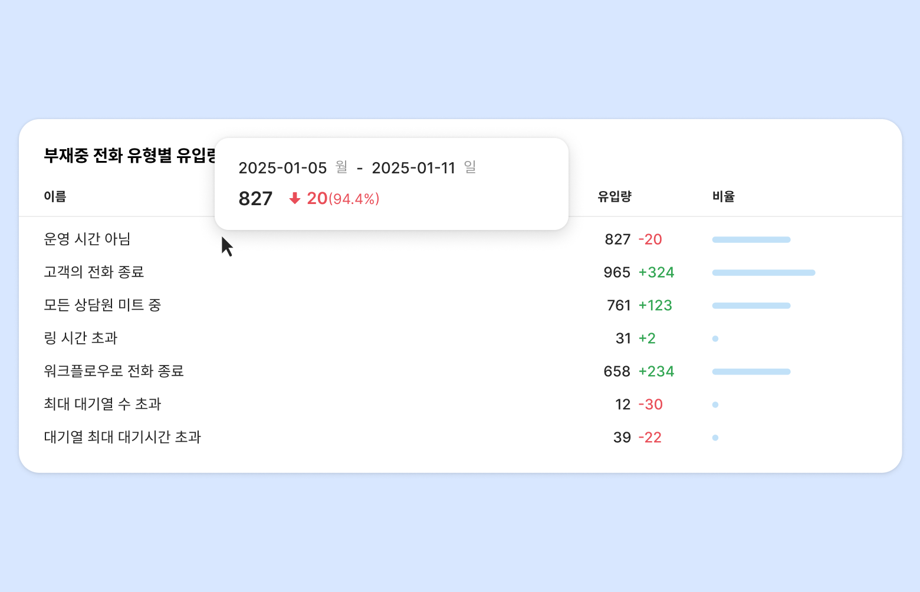Select the 고객의 전화 종료 row
This screenshot has height=592, width=920.
pos(94,272)
